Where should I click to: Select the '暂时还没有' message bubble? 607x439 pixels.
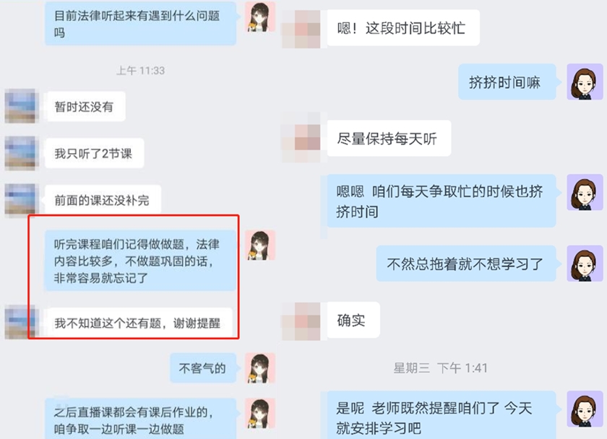click(x=85, y=106)
